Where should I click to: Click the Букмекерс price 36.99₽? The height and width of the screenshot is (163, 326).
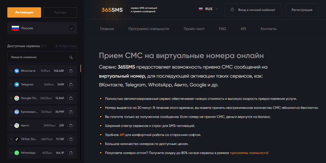pyautogui.click(x=60, y=112)
